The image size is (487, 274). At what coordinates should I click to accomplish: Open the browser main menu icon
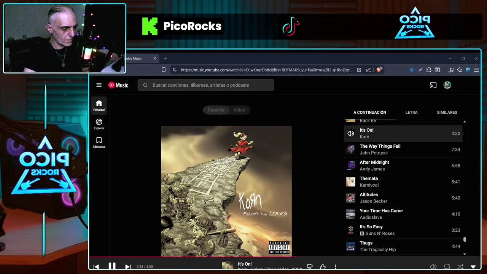pos(476,70)
